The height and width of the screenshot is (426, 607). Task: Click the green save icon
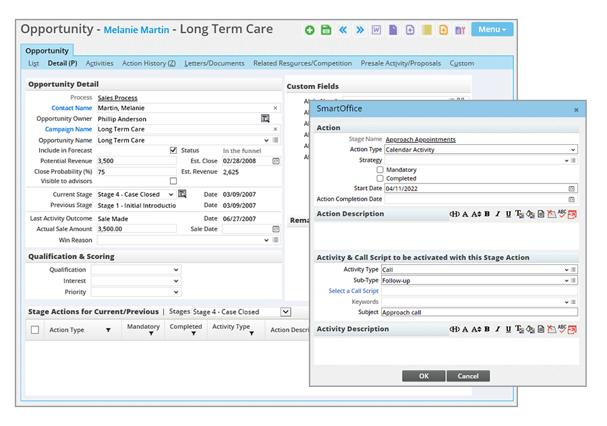pos(326,30)
